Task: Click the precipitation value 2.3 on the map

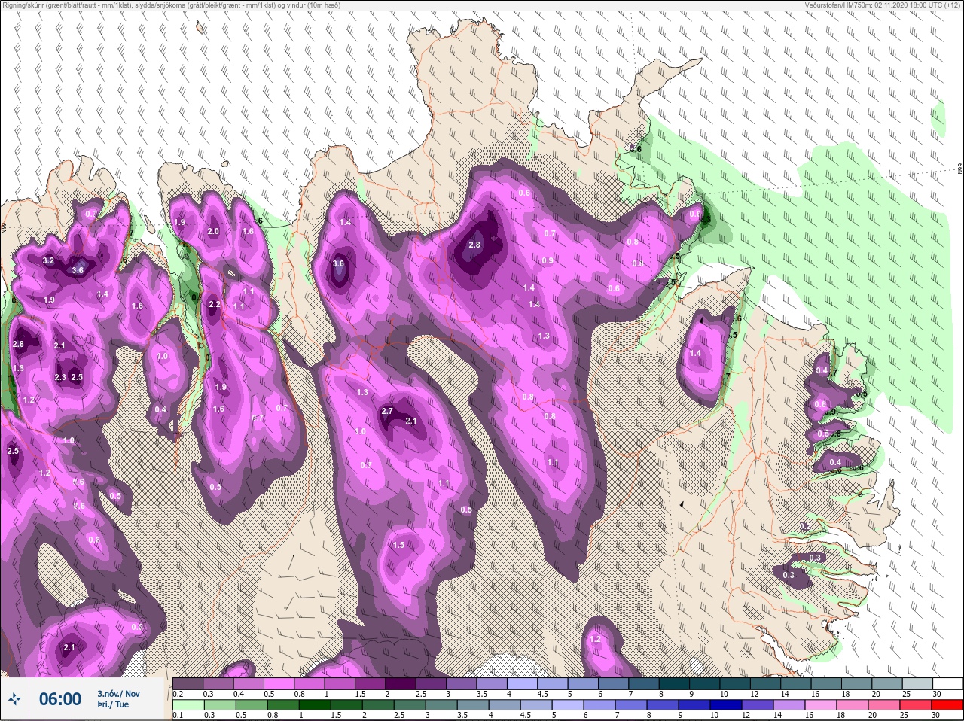Action: 60,377
